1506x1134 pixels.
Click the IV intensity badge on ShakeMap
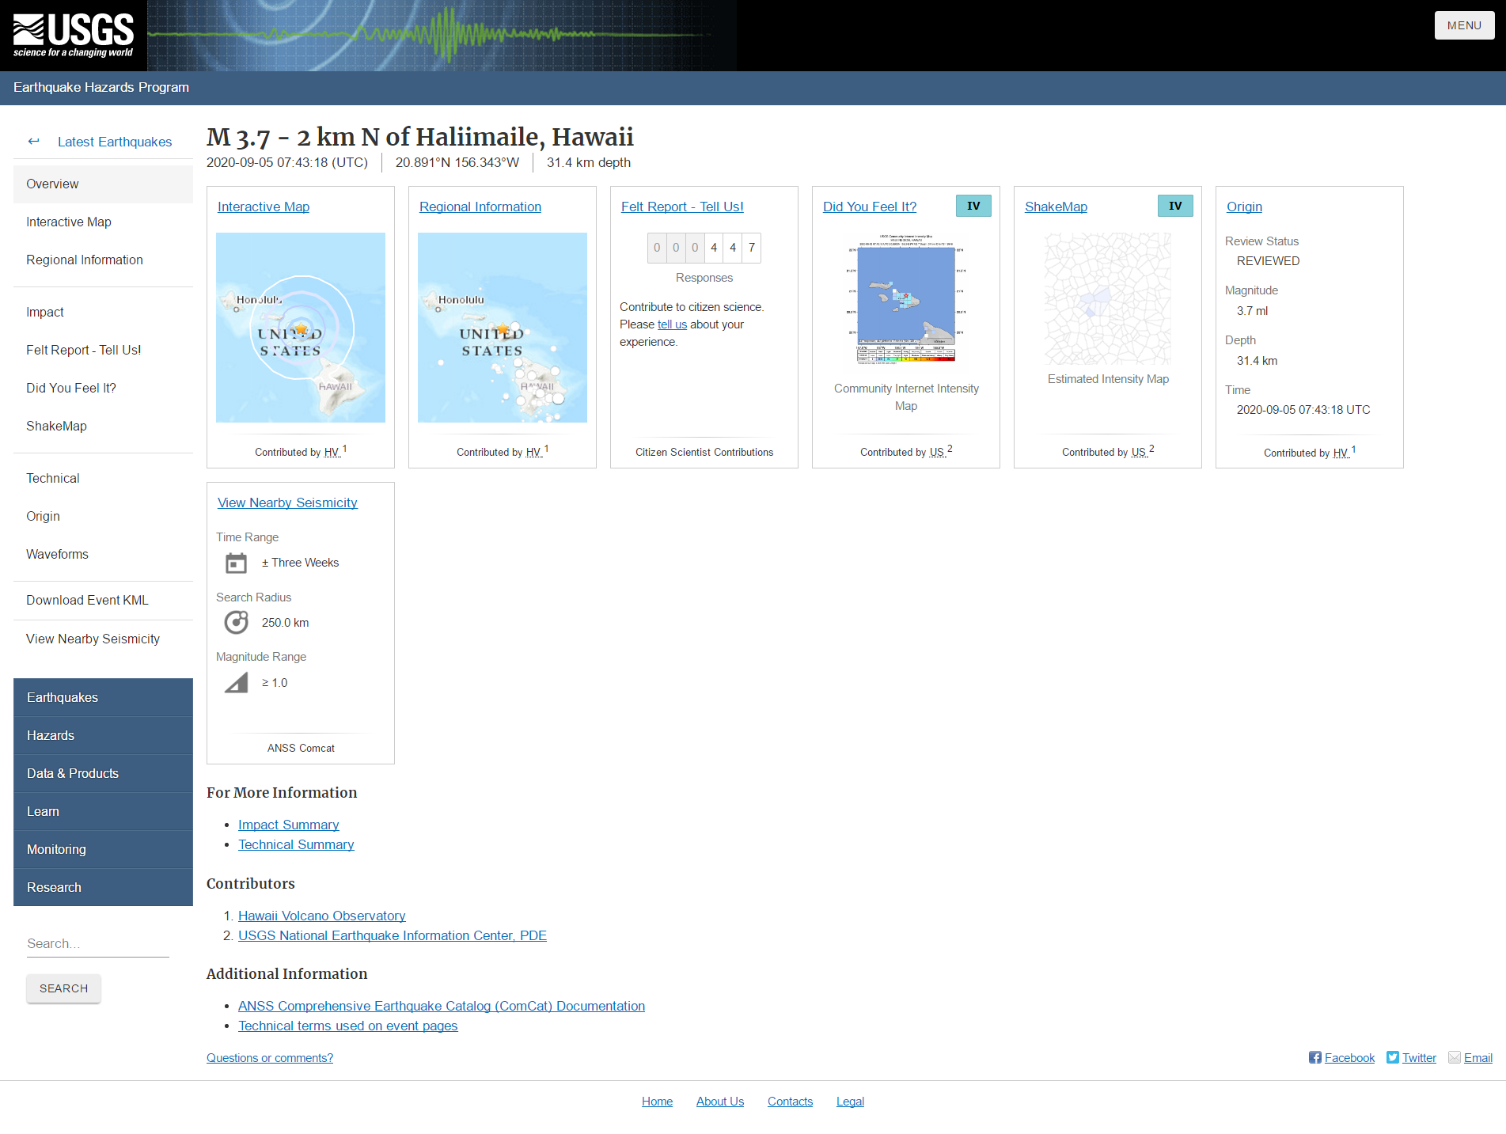tap(1175, 205)
